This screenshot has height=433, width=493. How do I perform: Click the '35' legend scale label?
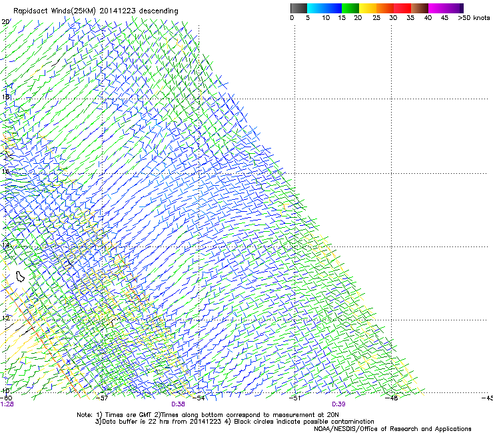click(410, 18)
